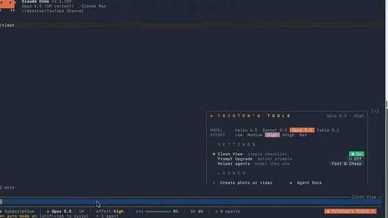Select the highlighted Opus 5.5 model option
Viewport: 388px width, 218px height.
[x=302, y=130]
